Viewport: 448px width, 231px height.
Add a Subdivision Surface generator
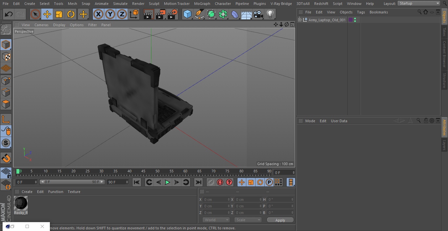[211, 14]
